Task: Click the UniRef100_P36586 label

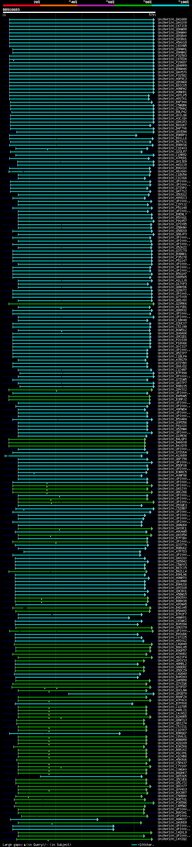Action: [x=172, y=803]
